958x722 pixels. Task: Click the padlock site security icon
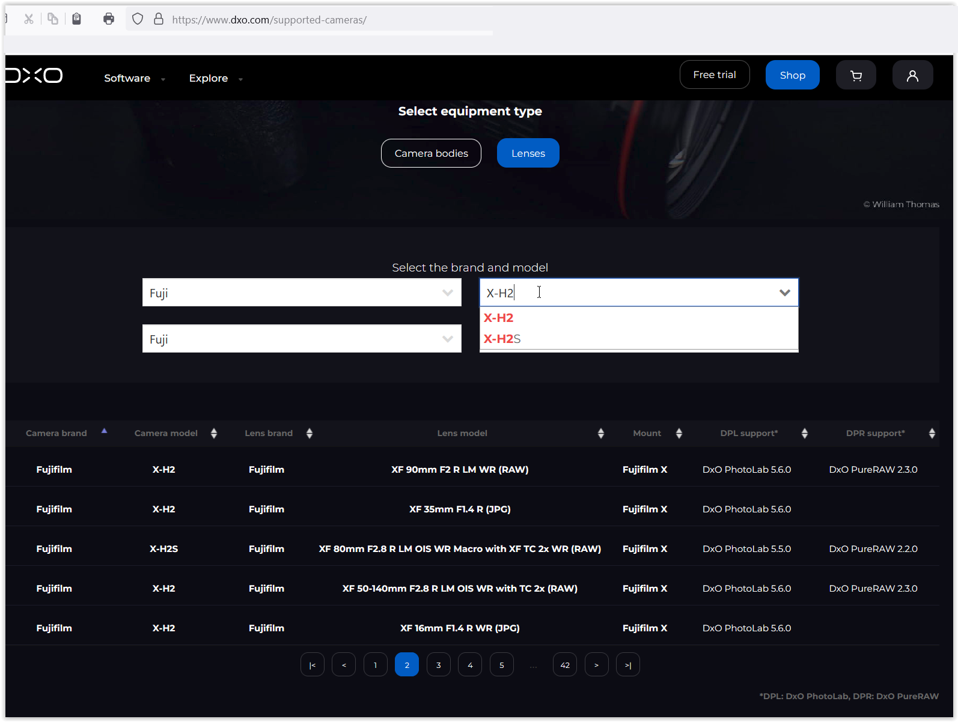159,19
